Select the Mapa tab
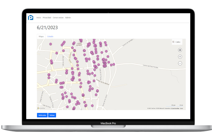The height and width of the screenshot is (140, 212). coord(41,37)
